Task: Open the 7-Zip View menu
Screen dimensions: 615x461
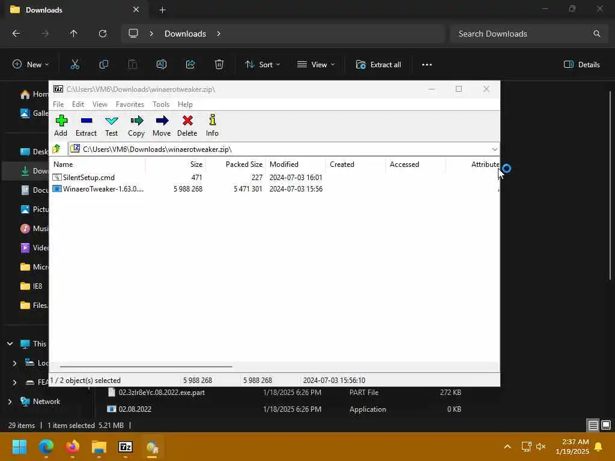Action: click(100, 104)
